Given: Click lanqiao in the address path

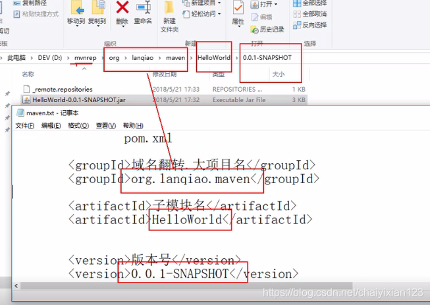Looking at the screenshot, I should tap(143, 57).
